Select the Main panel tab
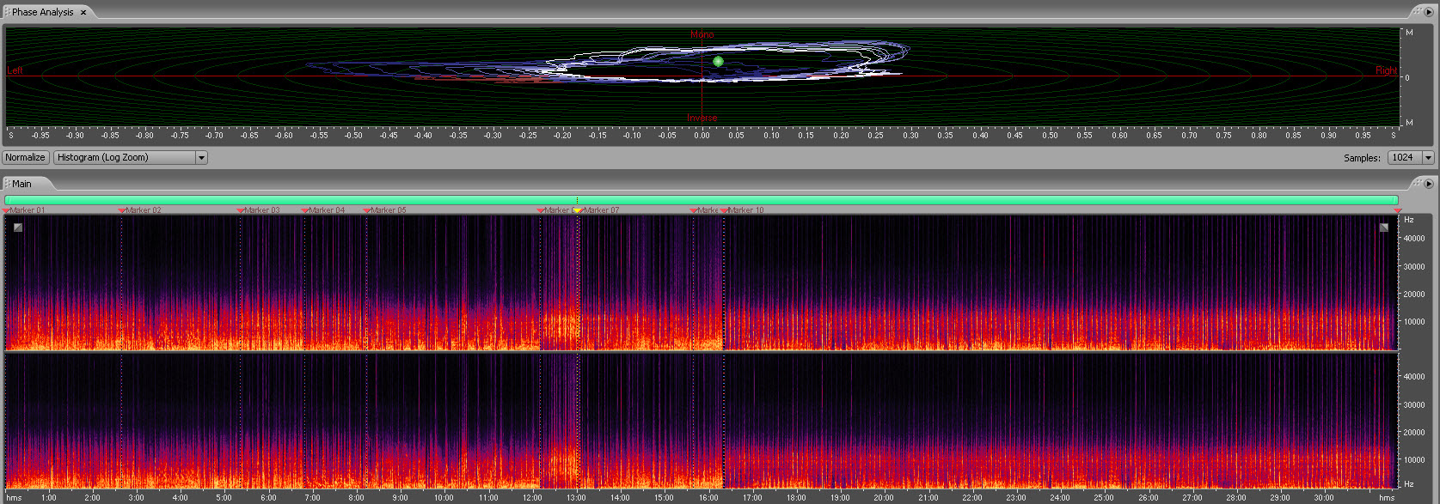Screen dimensions: 1440x504 pyautogui.click(x=21, y=184)
